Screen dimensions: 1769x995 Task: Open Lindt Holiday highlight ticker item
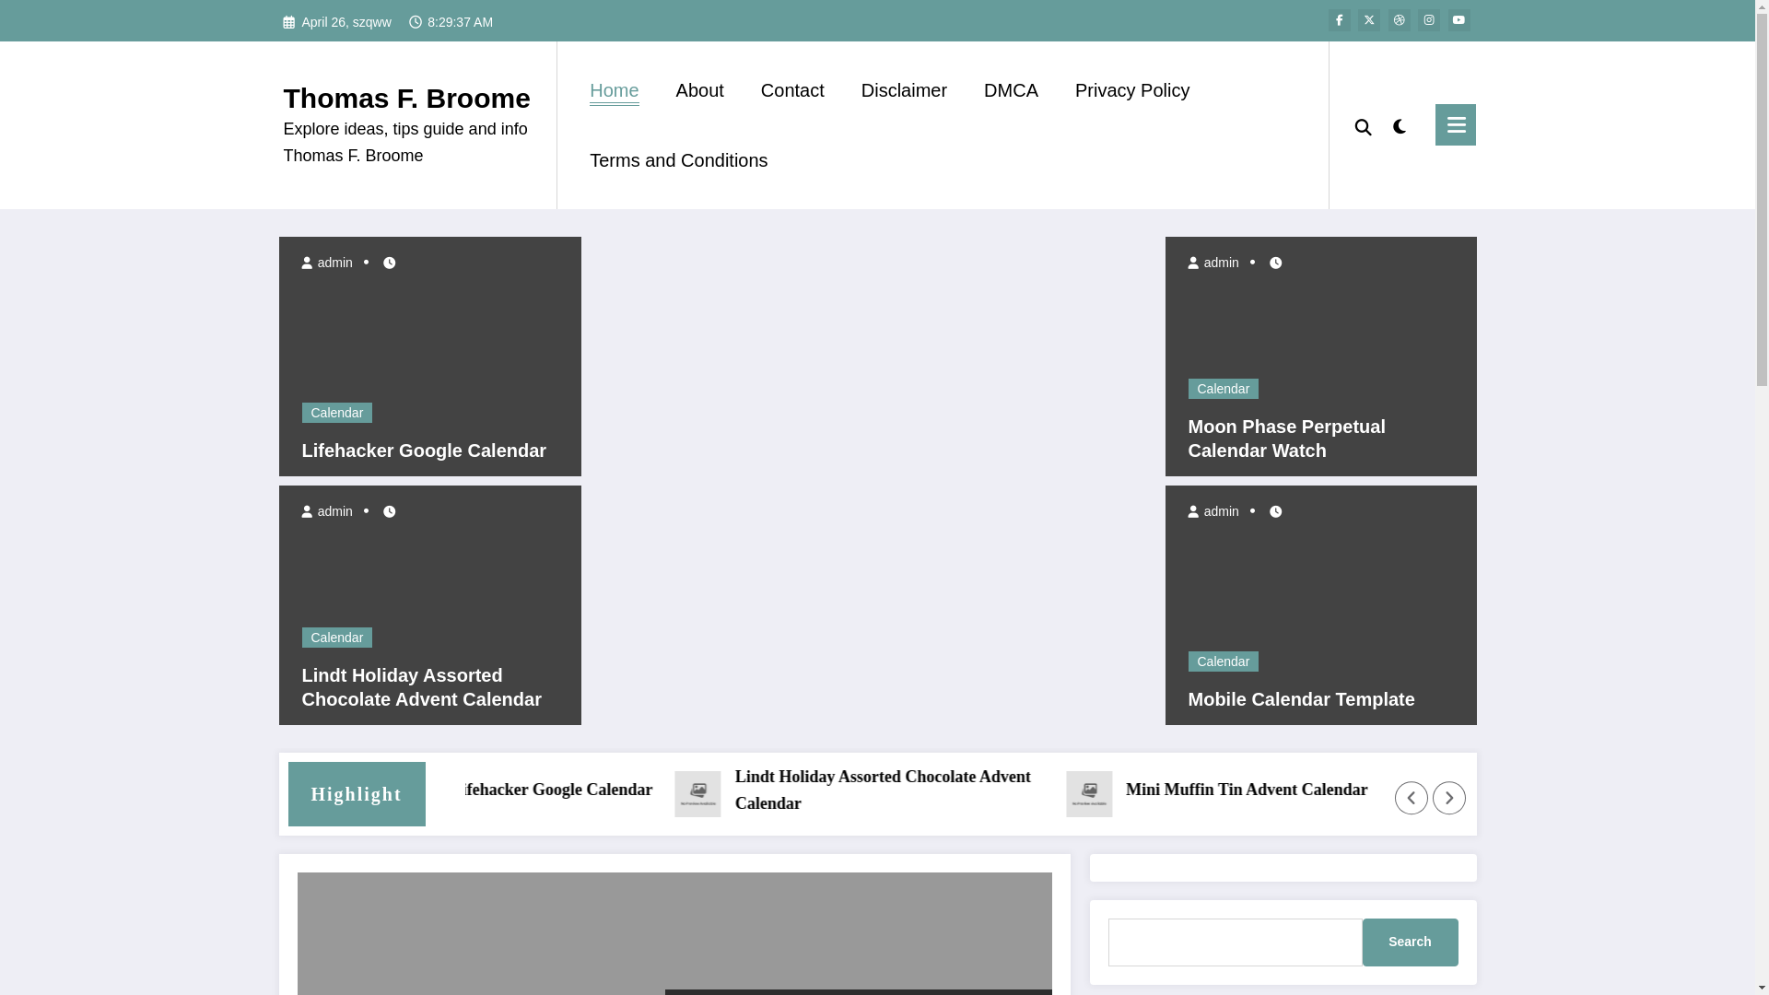click(x=882, y=790)
